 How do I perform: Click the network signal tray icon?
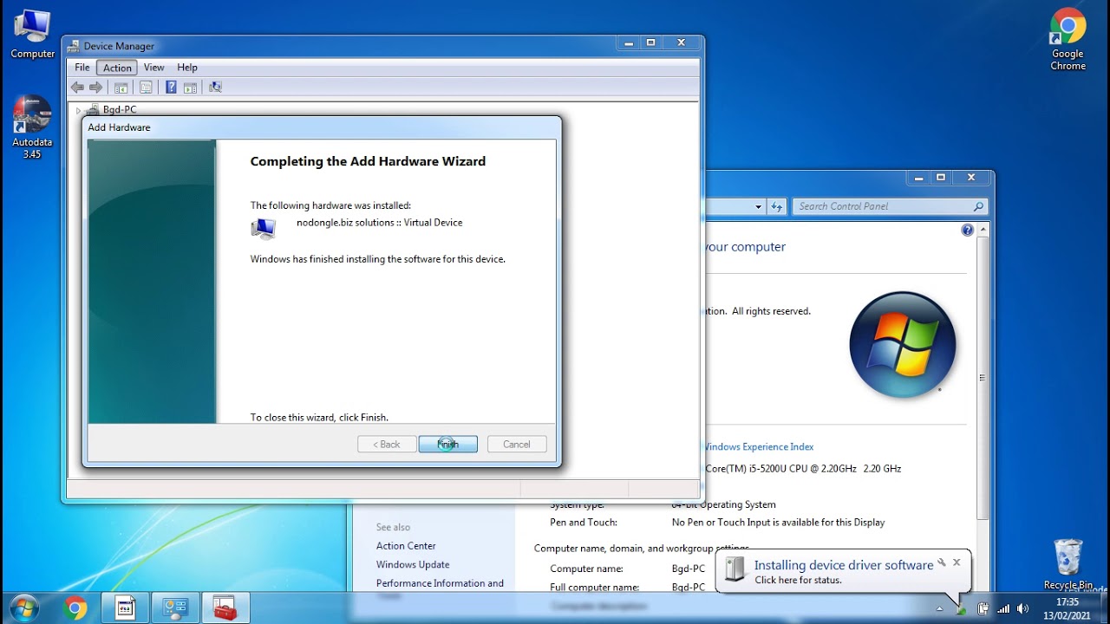coord(1004,608)
